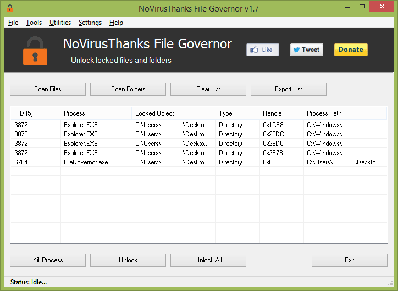This screenshot has width=398, height=291.
Task: Select the row with handle 0x1CE8
Action: click(x=199, y=125)
